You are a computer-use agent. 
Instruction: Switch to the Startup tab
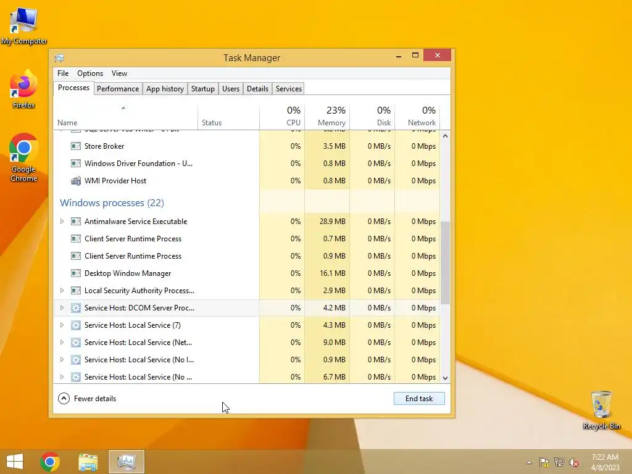(x=202, y=89)
